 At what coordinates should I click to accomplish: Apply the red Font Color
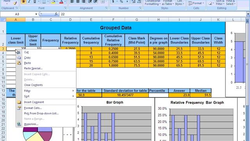tap(61, 2)
